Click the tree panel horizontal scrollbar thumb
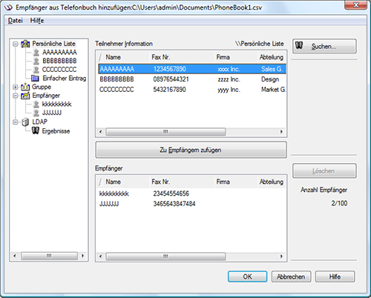The height and width of the screenshot is (298, 371). (49, 256)
